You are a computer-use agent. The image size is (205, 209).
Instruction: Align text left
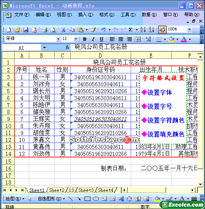tap(112, 39)
